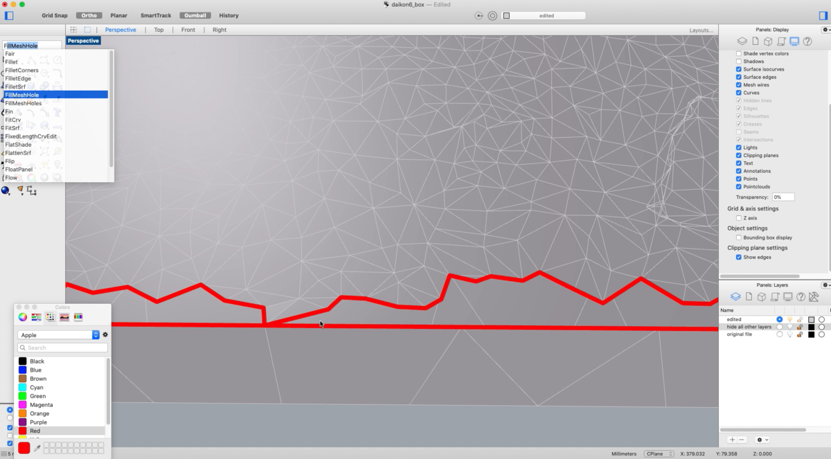Open the color palettes tab in the Colors window
This screenshot has width=831, height=459.
51,317
